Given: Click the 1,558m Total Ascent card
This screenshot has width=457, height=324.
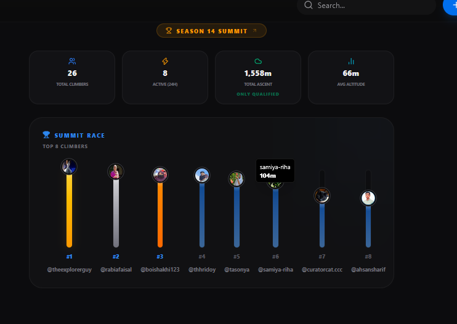Looking at the screenshot, I should tap(258, 77).
